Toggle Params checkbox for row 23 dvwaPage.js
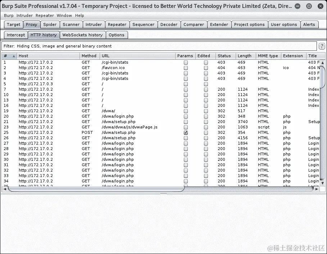The width and height of the screenshot is (327, 254). 186,127
